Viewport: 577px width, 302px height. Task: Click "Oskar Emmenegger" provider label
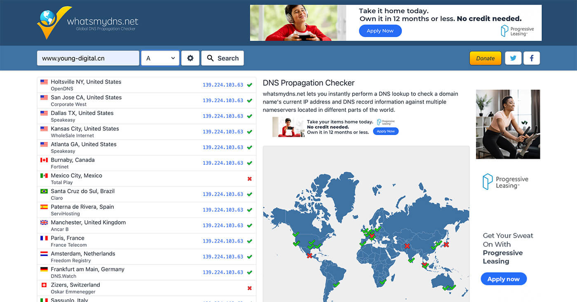(73, 292)
